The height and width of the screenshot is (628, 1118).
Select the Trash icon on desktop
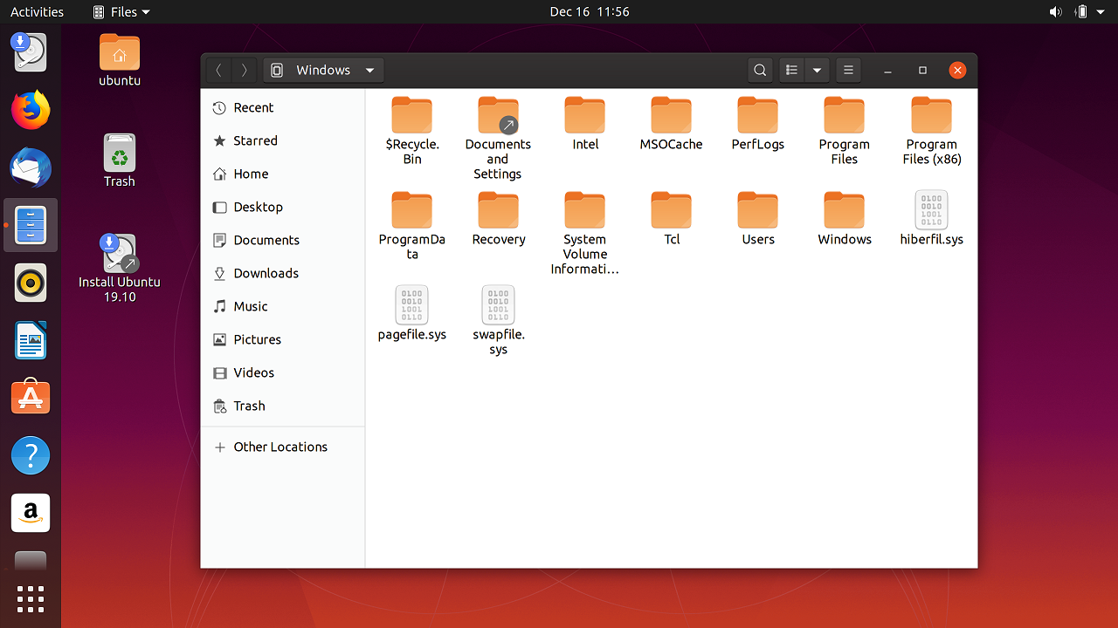(x=120, y=160)
